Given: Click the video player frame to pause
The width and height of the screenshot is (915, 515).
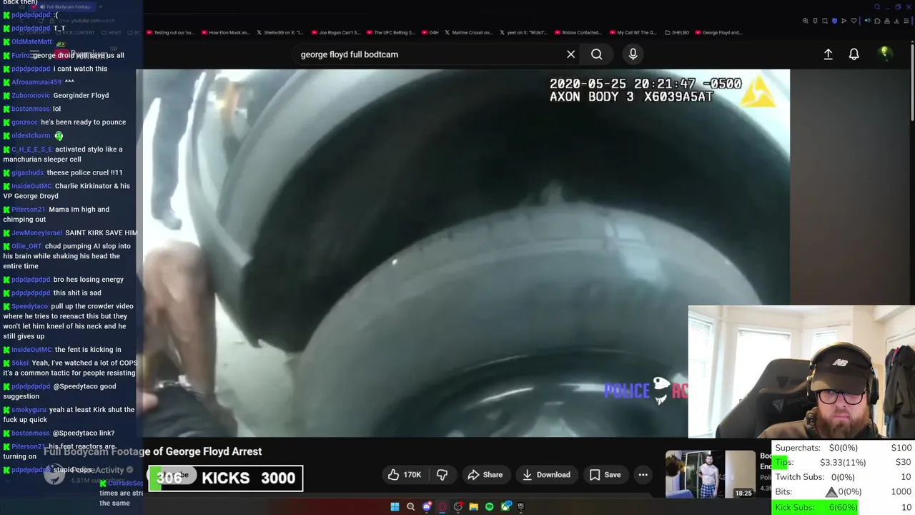Looking at the screenshot, I should pyautogui.click(x=463, y=253).
